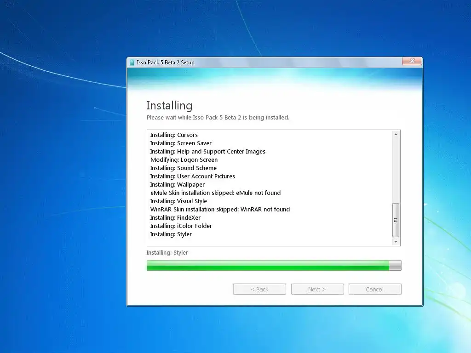Viewport: 471px width, 353px height.
Task: Select the 'Installing: Styler' line in the log list
Action: tap(171, 234)
